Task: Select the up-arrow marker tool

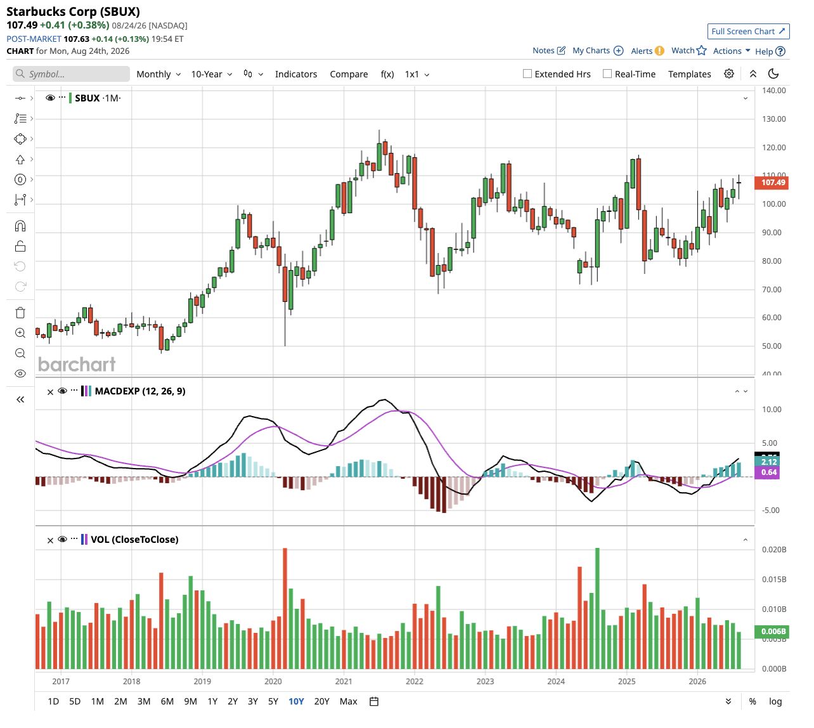Action: [20, 159]
